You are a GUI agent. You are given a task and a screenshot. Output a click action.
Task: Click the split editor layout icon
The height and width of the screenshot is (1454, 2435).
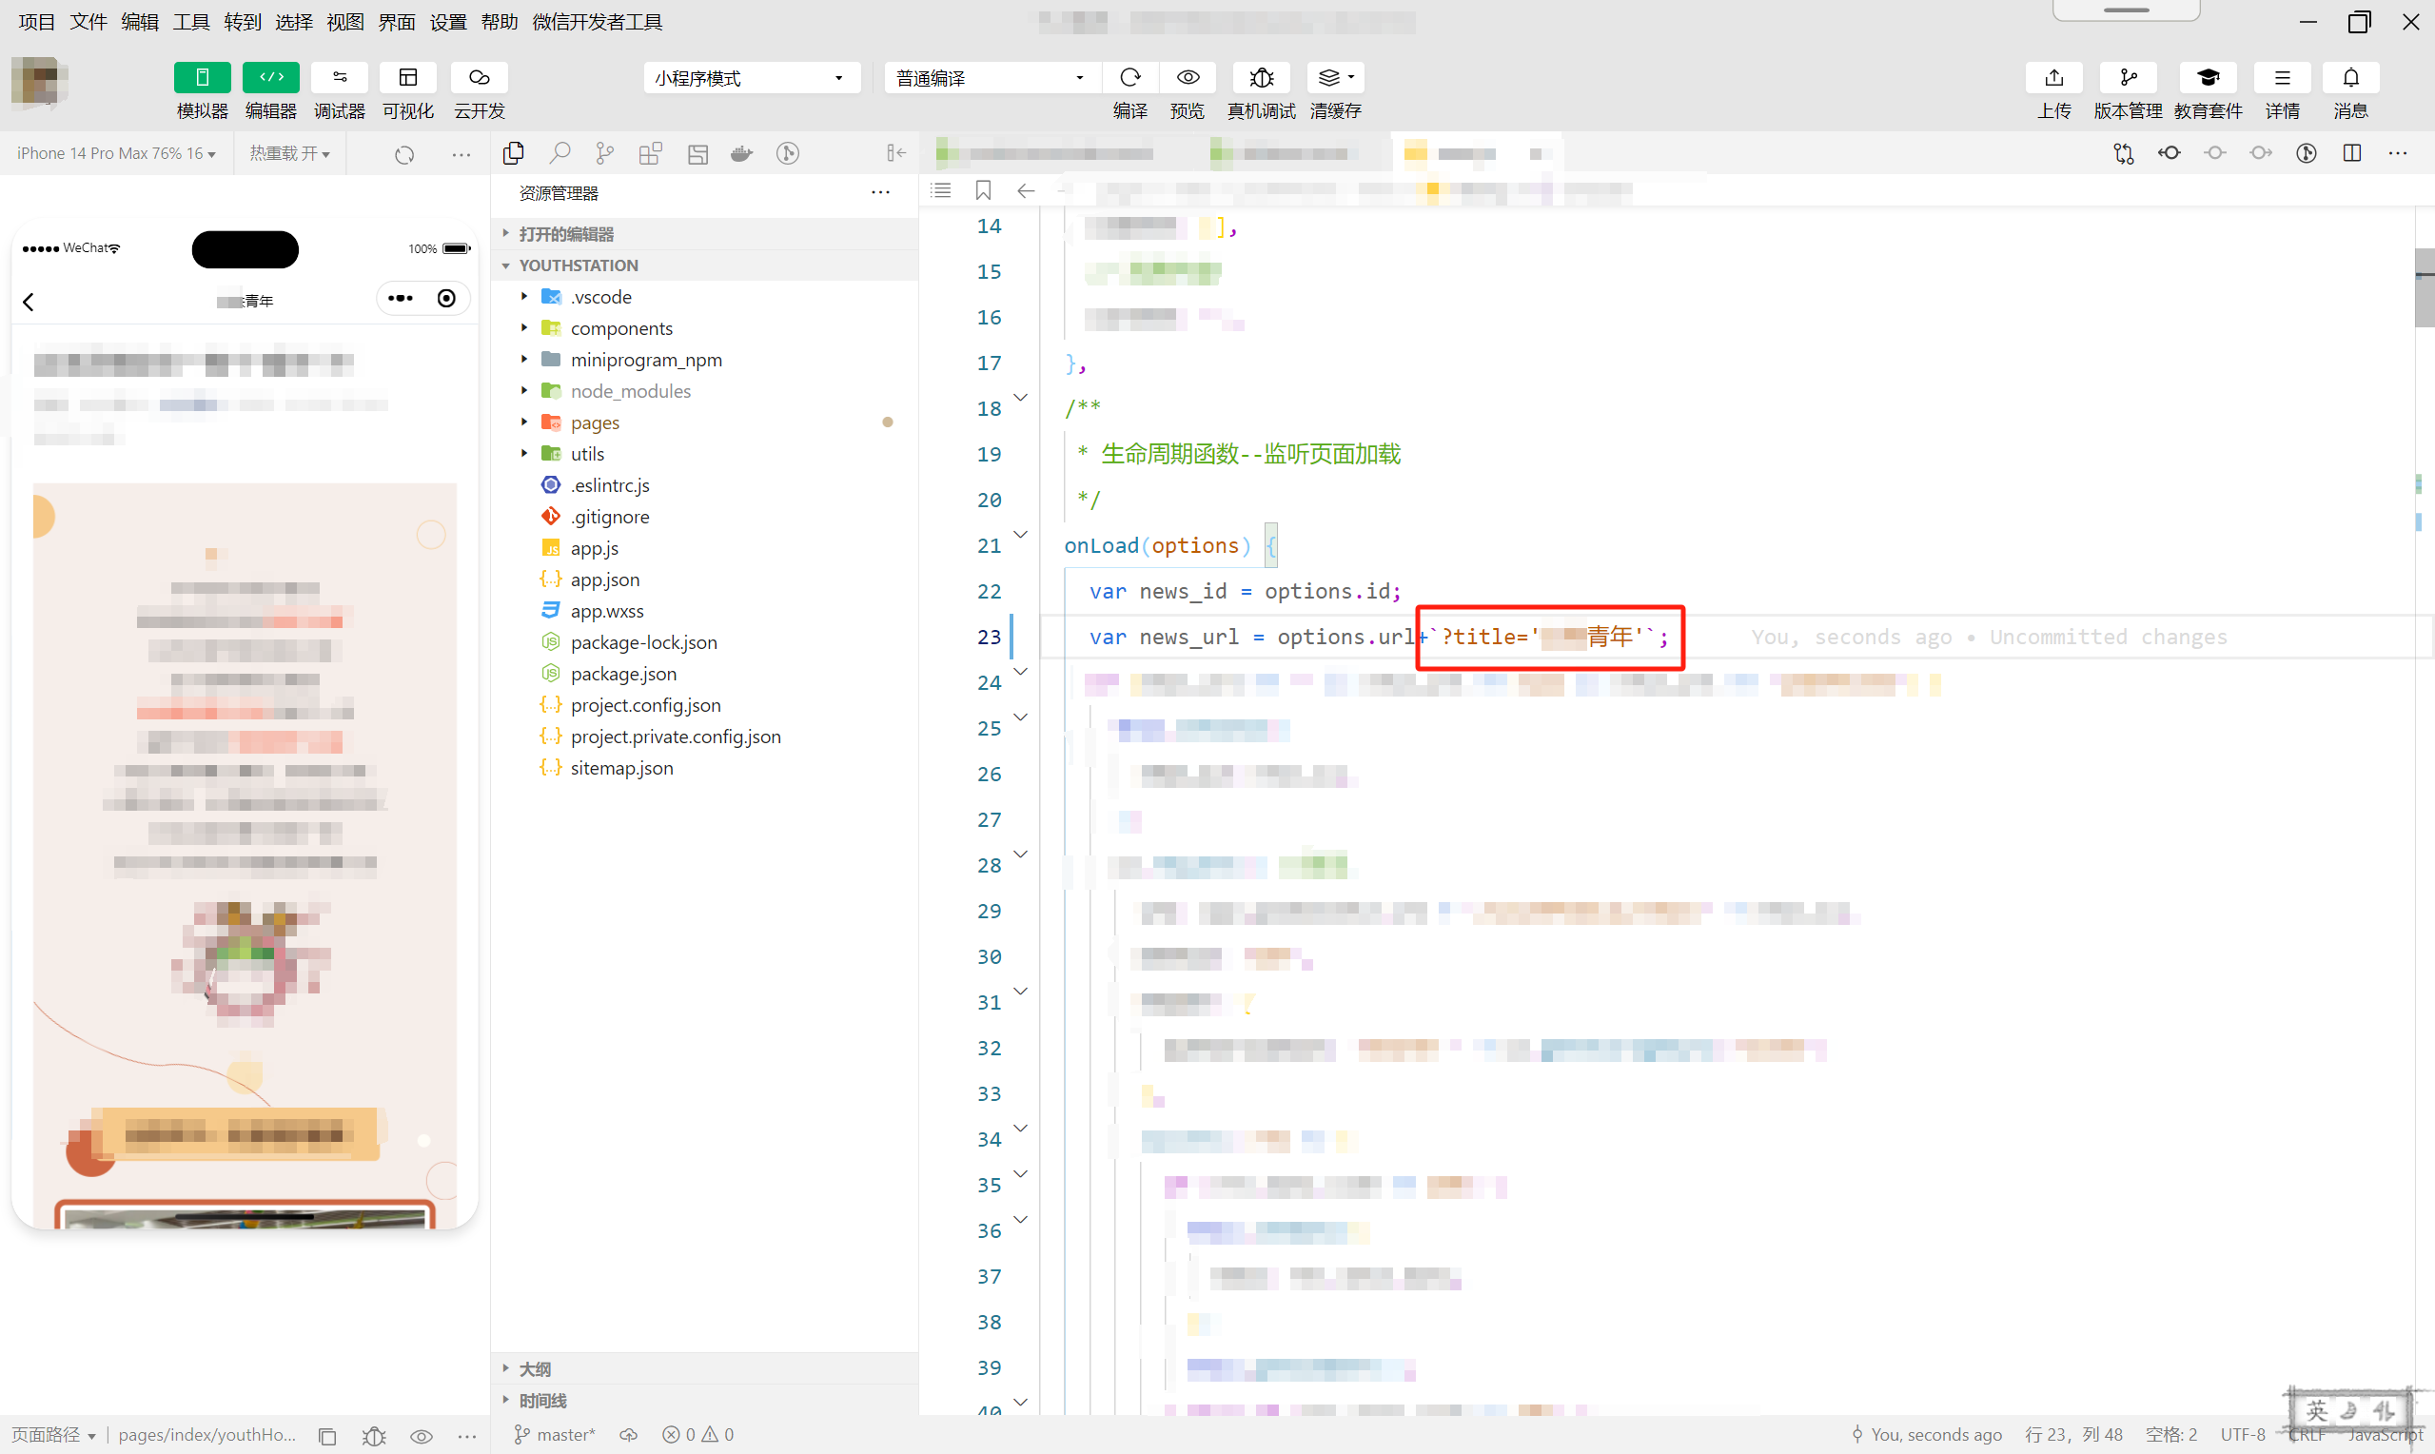[2350, 153]
